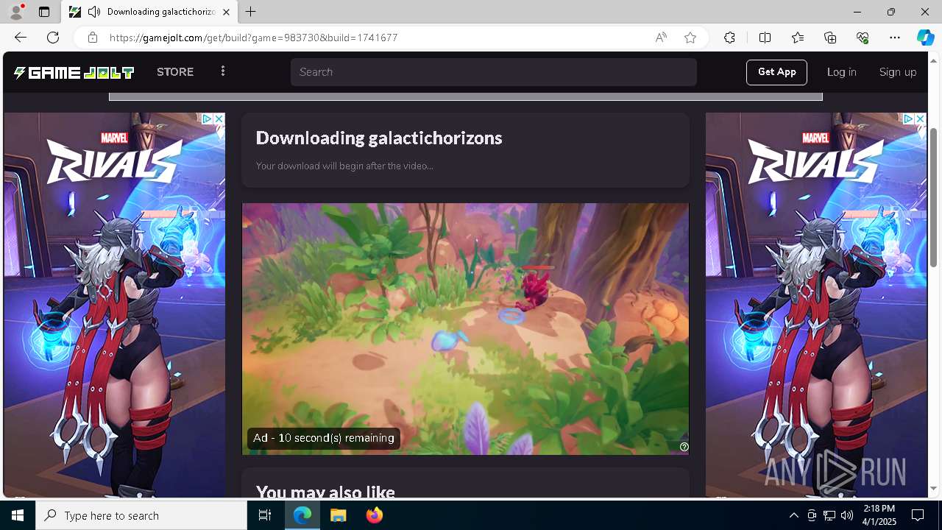Image resolution: width=942 pixels, height=530 pixels.
Task: Open Browser essentials icon
Action: (863, 38)
